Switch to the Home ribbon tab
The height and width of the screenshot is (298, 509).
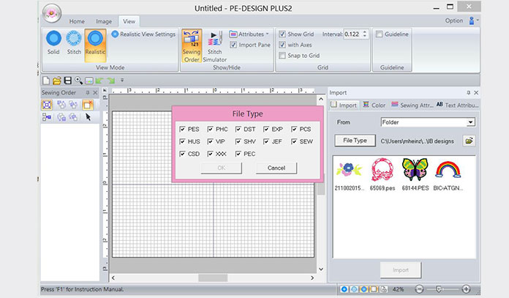[x=77, y=21]
